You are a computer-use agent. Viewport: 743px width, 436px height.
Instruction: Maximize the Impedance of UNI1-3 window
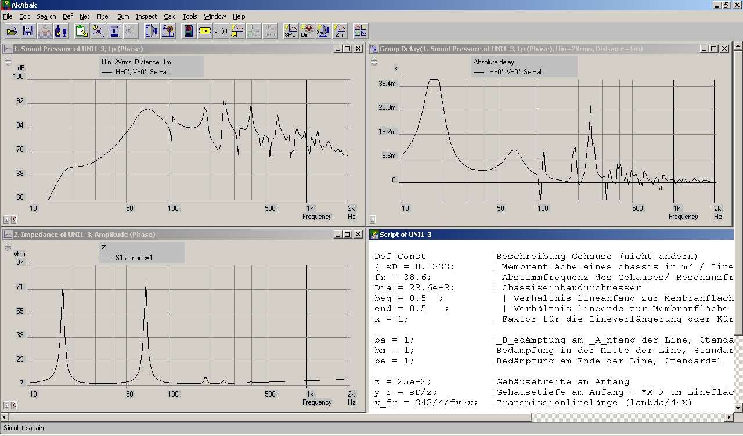347,235
